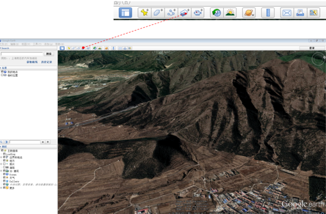Open the 添加 menu

point(48,44)
